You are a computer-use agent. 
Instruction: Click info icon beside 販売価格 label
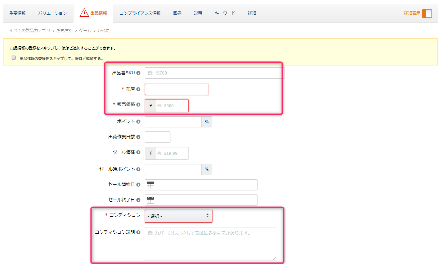138,105
